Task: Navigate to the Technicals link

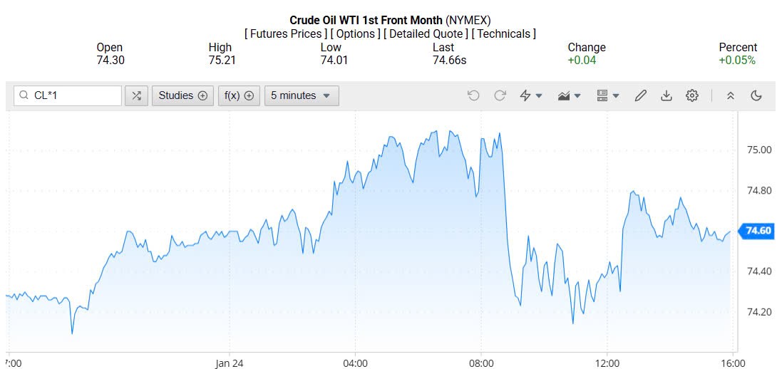Action: tap(505, 33)
